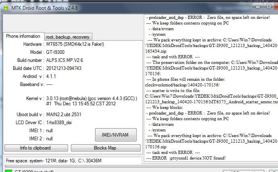Click the green Android app icon in title bar
The image size is (278, 172).
6,8
